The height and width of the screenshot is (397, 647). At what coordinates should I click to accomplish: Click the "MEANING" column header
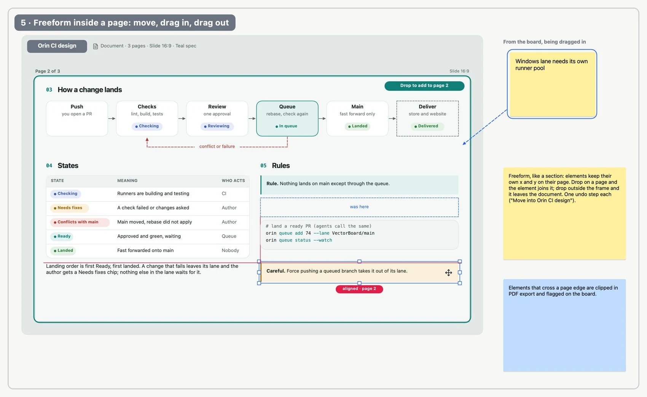pos(127,181)
